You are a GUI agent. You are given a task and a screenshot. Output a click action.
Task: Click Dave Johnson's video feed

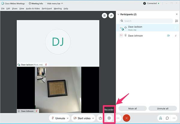click(58, 90)
